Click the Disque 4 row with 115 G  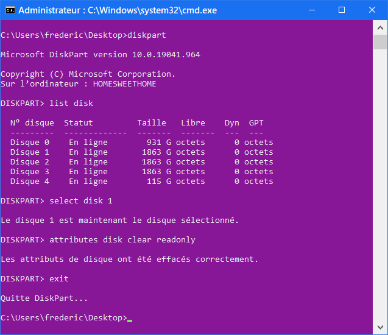141,182
